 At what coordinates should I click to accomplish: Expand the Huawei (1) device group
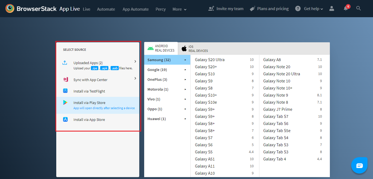167,119
